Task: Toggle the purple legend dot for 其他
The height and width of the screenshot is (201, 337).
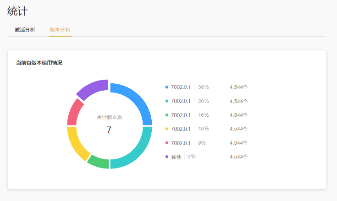Action: click(167, 157)
